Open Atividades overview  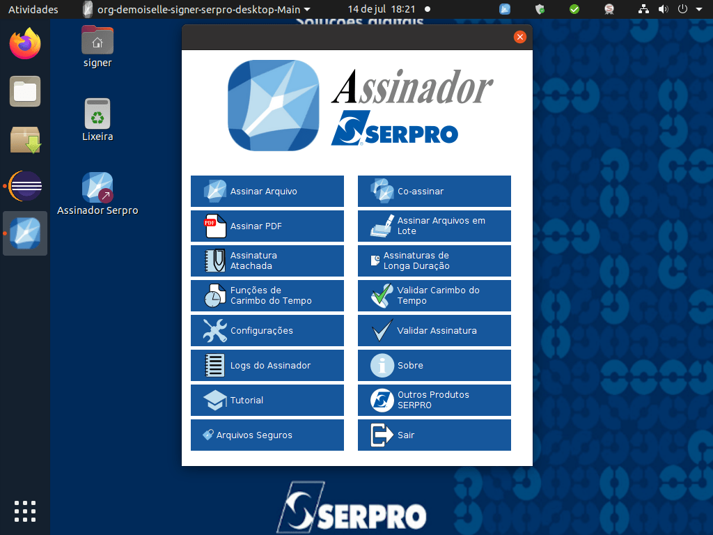click(33, 10)
